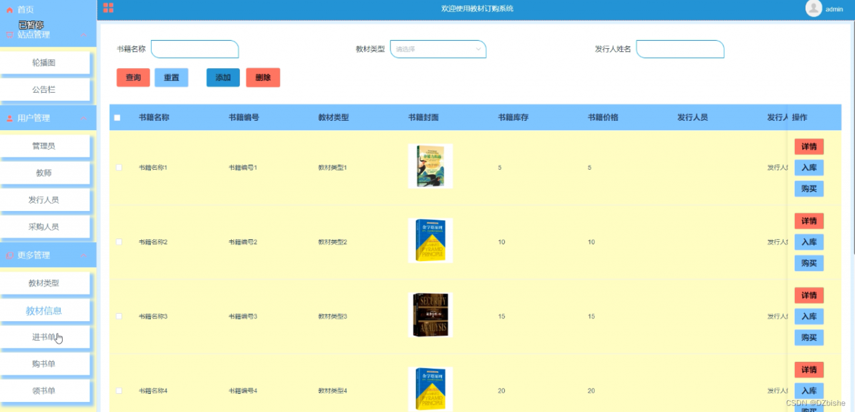
Task: Check the box for row 书籍名称4
Action: click(119, 391)
